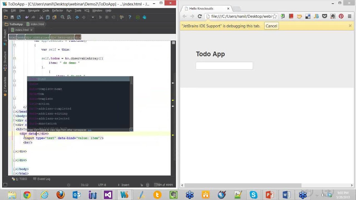The height and width of the screenshot is (200, 356).
Task: Click the Pocket extension icon
Action: pyautogui.click(x=324, y=16)
